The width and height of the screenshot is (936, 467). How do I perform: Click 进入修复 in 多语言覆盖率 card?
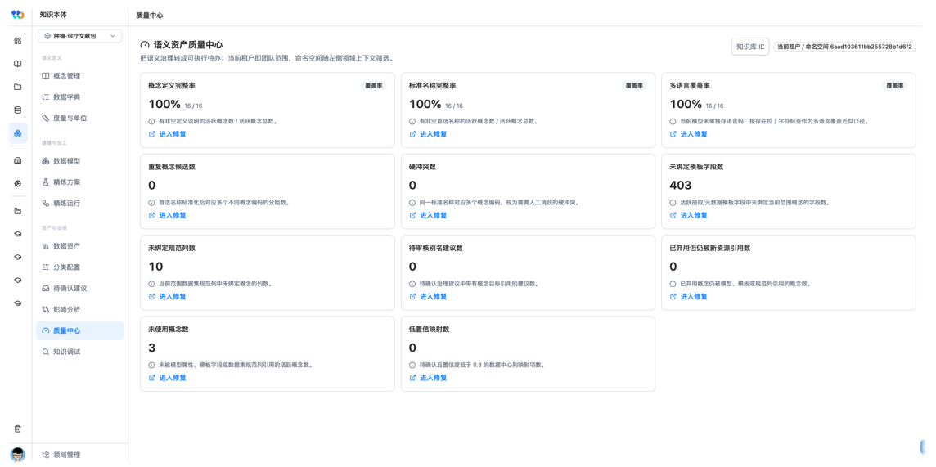[689, 134]
